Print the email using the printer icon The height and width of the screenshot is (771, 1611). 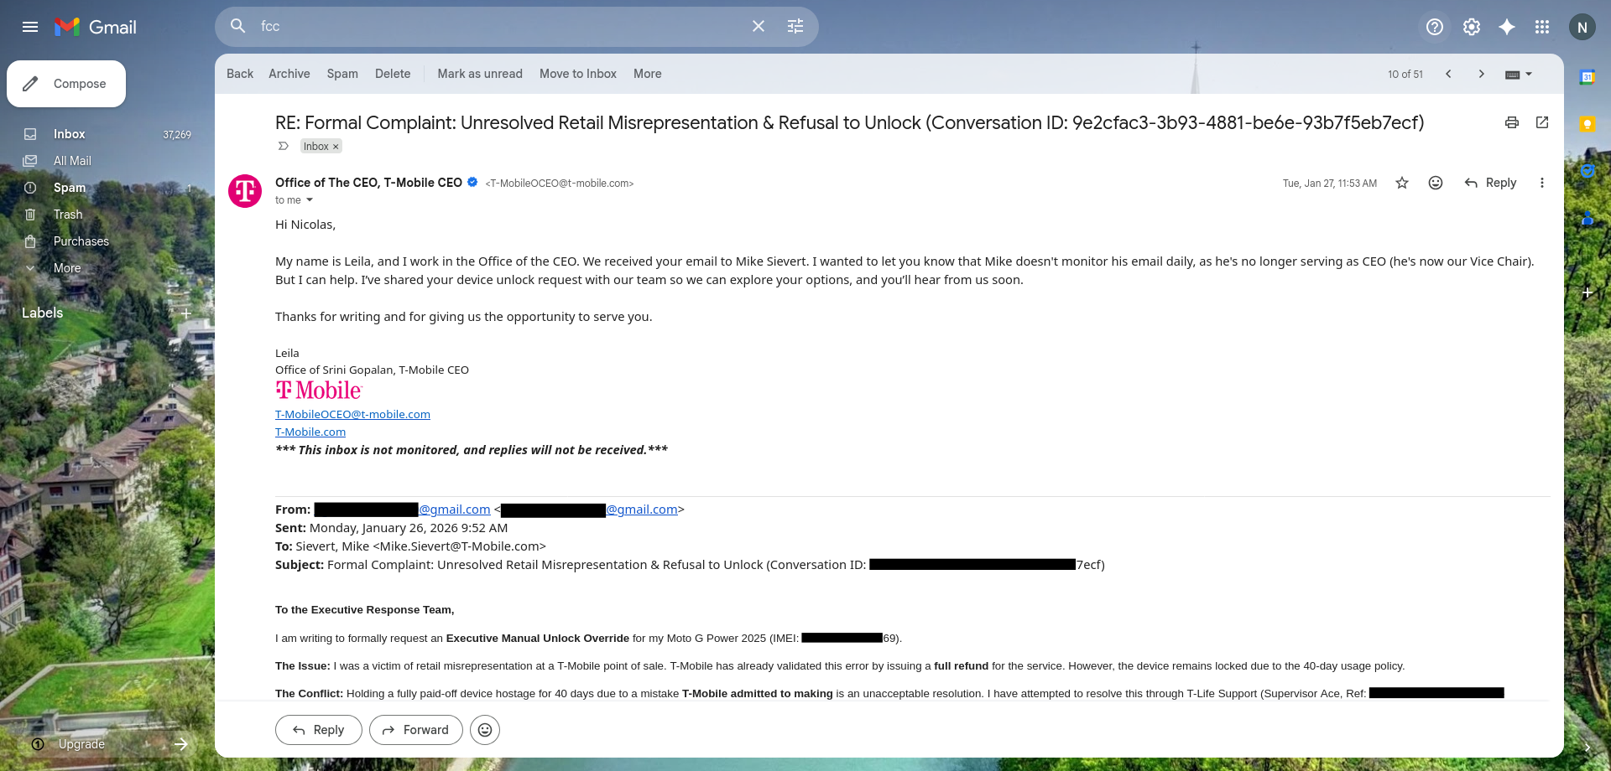tap(1511, 122)
